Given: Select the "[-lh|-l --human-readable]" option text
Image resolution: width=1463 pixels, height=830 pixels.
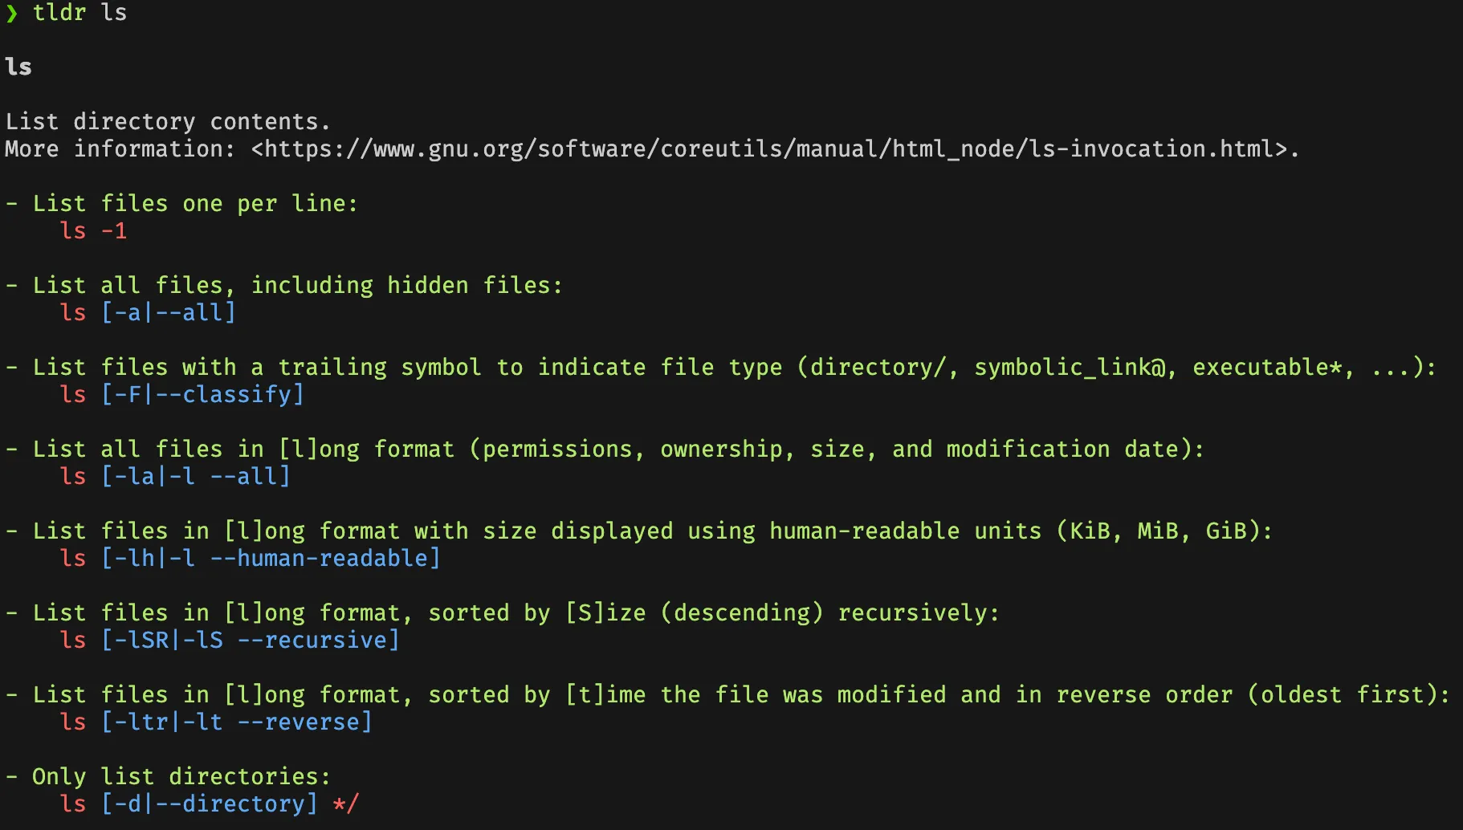Looking at the screenshot, I should tap(271, 559).
